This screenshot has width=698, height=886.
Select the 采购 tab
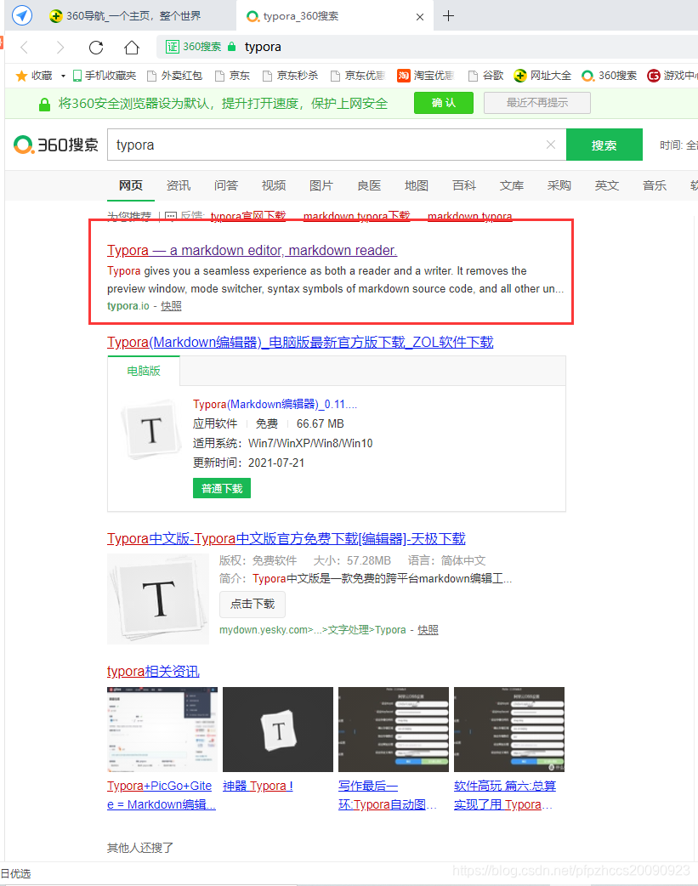pyautogui.click(x=559, y=186)
